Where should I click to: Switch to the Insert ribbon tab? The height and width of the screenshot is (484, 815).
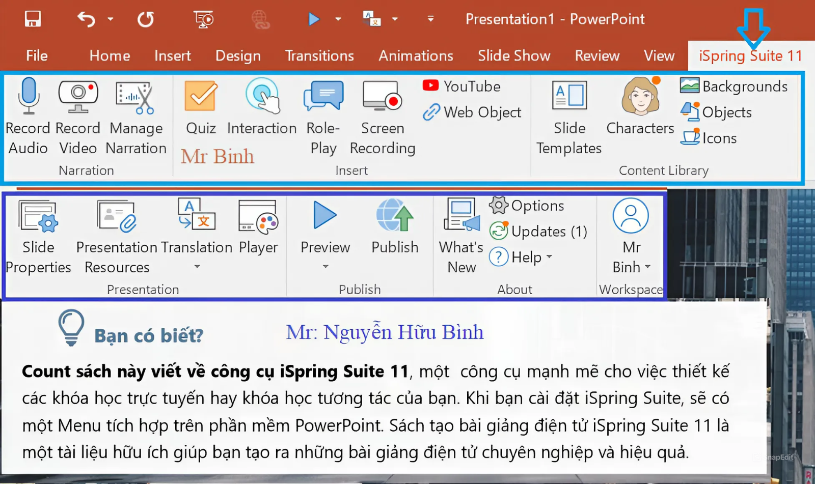pyautogui.click(x=173, y=55)
